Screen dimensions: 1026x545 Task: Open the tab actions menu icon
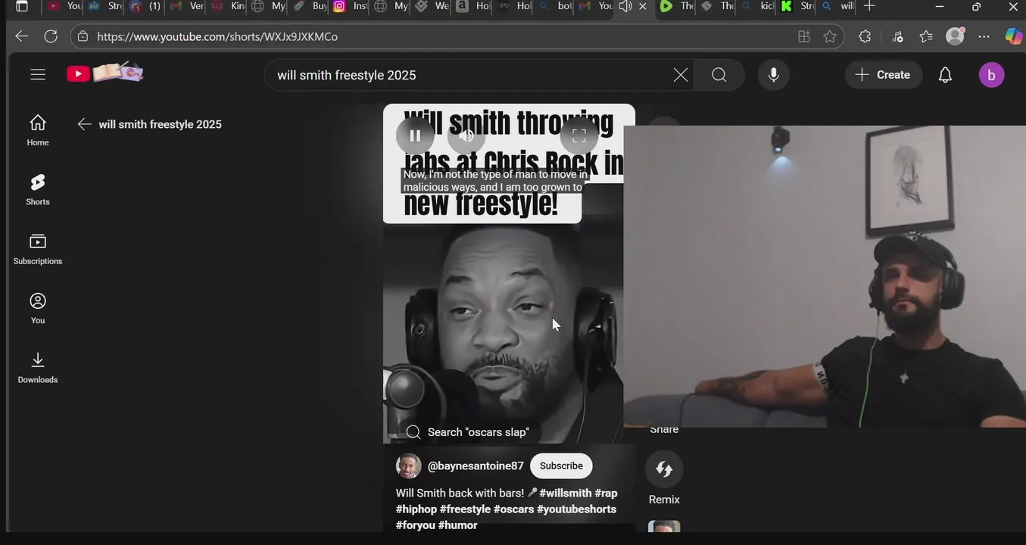[22, 6]
